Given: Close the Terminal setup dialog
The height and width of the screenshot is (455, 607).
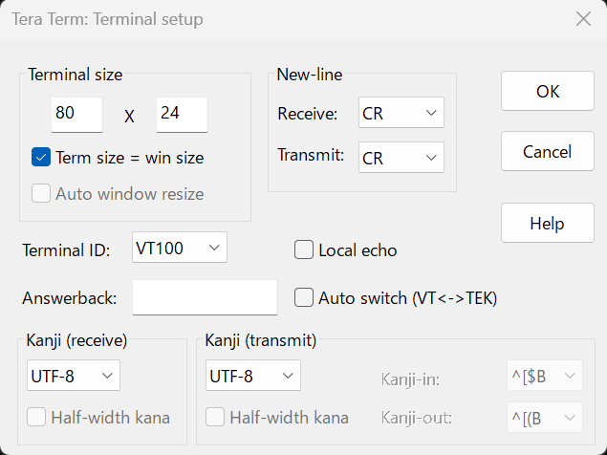Looking at the screenshot, I should [x=582, y=19].
